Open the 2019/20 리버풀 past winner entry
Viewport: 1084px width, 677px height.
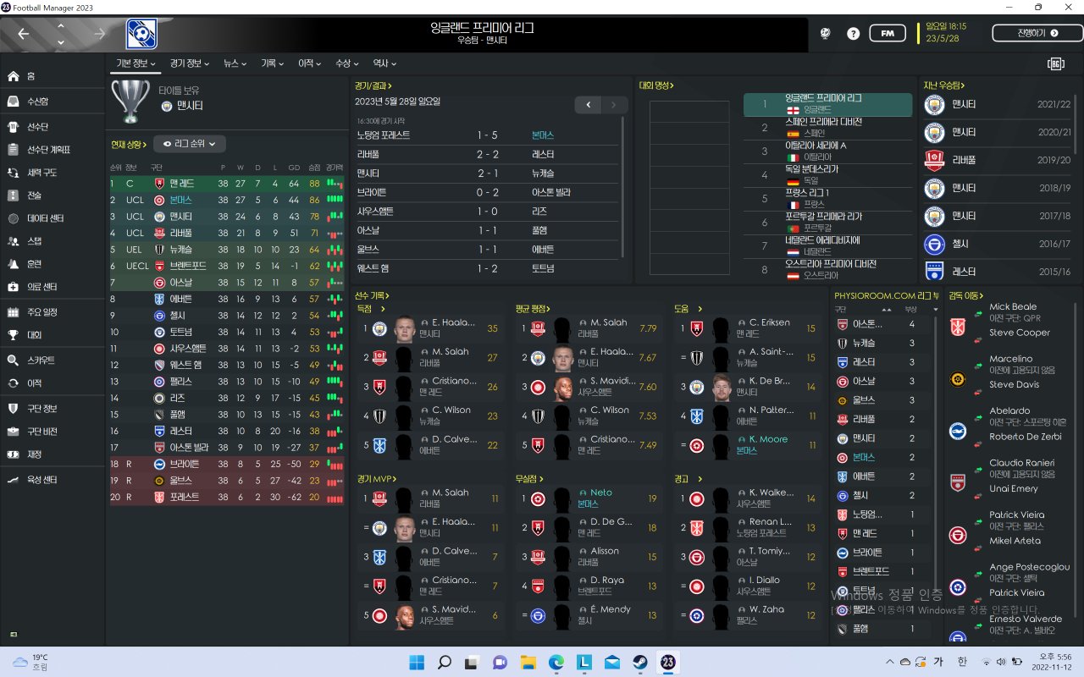click(998, 160)
